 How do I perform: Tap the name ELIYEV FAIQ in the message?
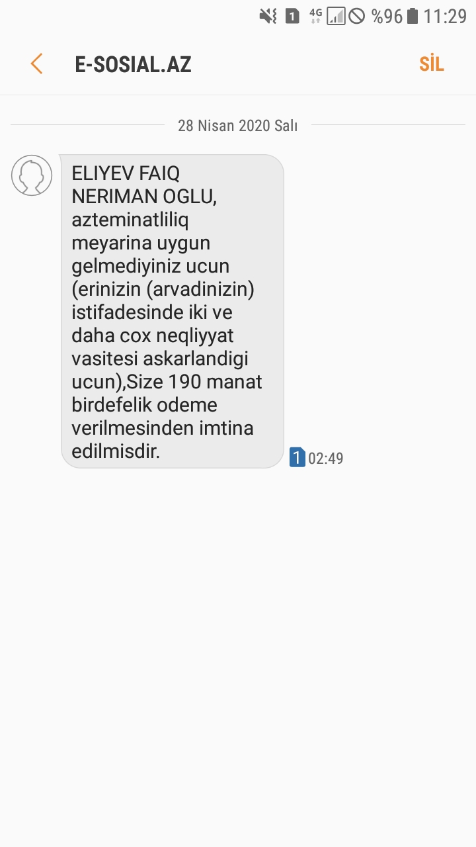pyautogui.click(x=126, y=173)
